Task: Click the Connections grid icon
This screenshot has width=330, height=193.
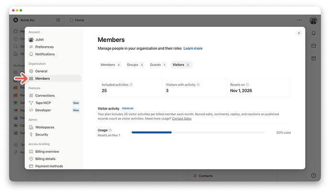Action: 31,96
